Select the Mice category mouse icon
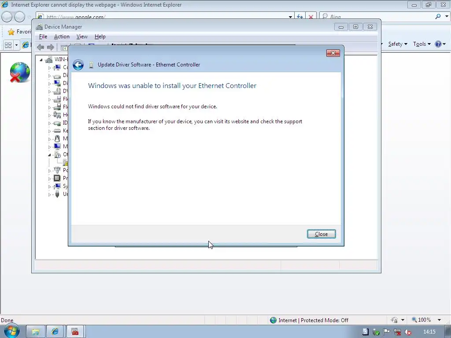This screenshot has width=451, height=338. pos(57,139)
